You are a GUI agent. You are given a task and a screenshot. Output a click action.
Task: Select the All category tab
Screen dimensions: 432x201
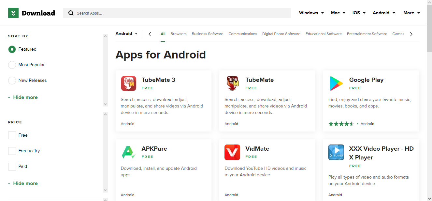[163, 34]
